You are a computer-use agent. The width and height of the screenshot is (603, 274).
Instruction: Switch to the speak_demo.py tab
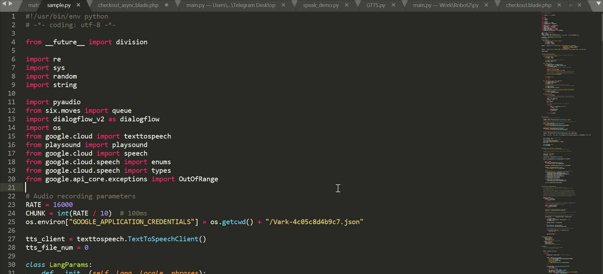(x=321, y=5)
